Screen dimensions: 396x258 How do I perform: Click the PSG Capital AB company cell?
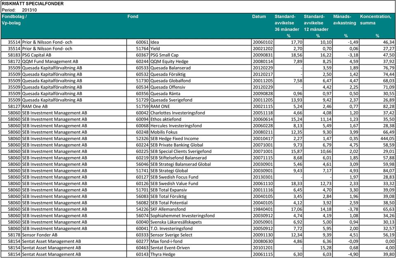[x=74, y=55]
